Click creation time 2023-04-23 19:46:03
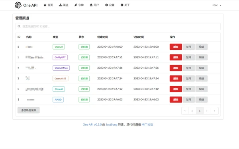This screenshot has width=239, height=149. click(110, 99)
